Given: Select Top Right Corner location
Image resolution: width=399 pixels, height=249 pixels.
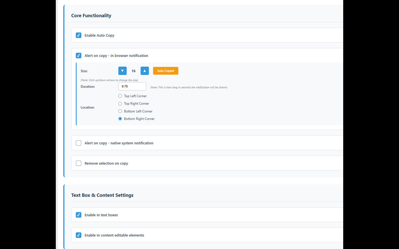Looking at the screenshot, I should point(120,103).
